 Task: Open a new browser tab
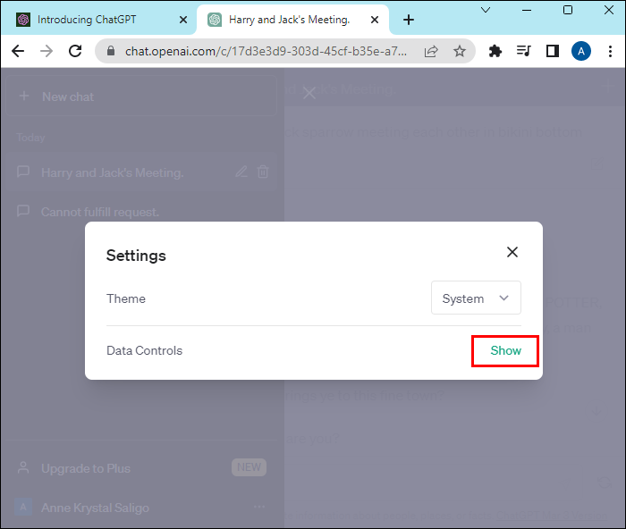(x=409, y=20)
